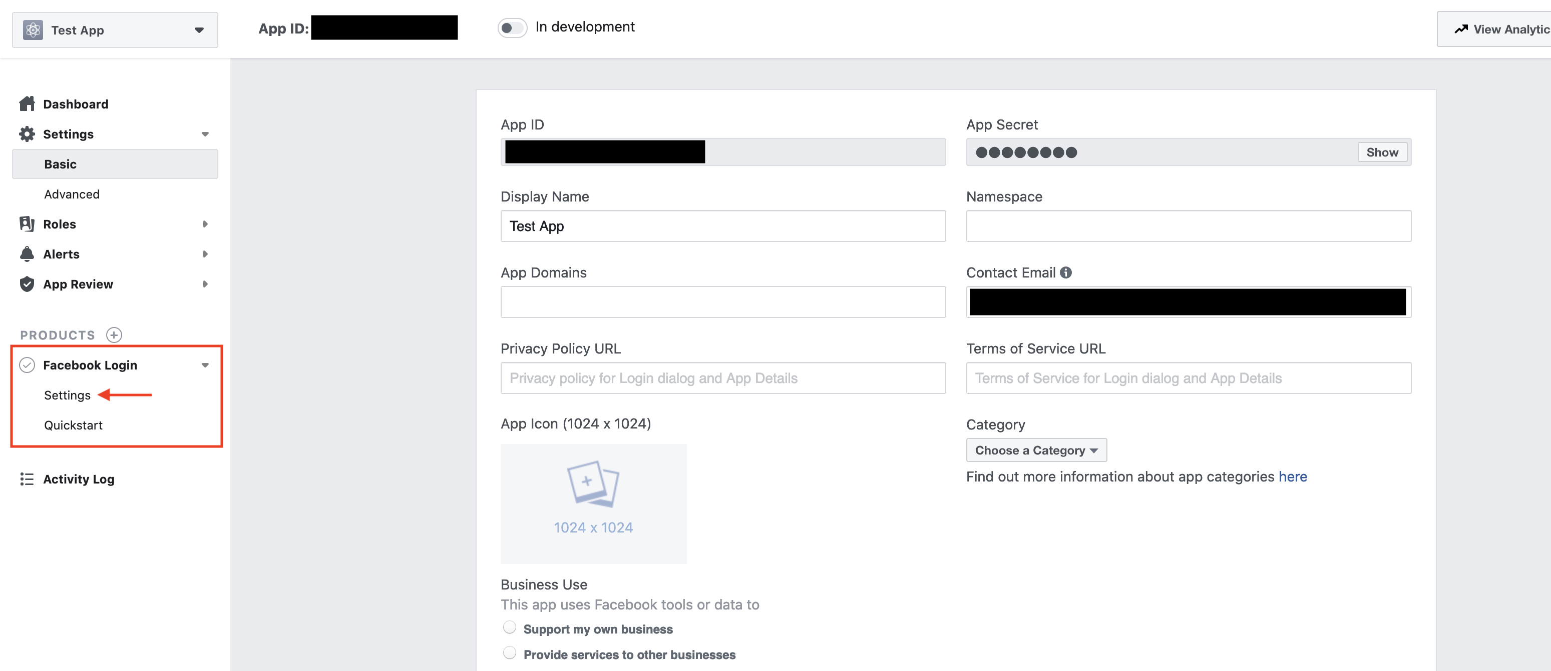Click the Contact Email info icon
The width and height of the screenshot is (1551, 671).
[x=1066, y=272]
